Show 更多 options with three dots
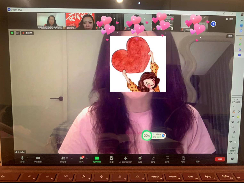The width and height of the screenshot is (244, 183). click(198, 160)
